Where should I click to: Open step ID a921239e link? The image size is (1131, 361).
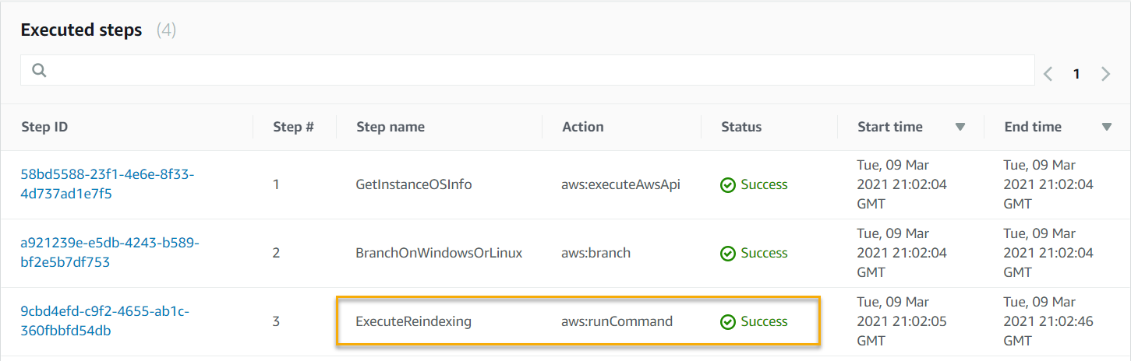(110, 253)
